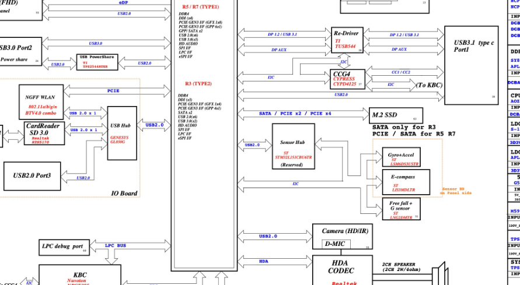Click the HDA bus arrow label
The height and width of the screenshot is (285, 520).
point(264,262)
